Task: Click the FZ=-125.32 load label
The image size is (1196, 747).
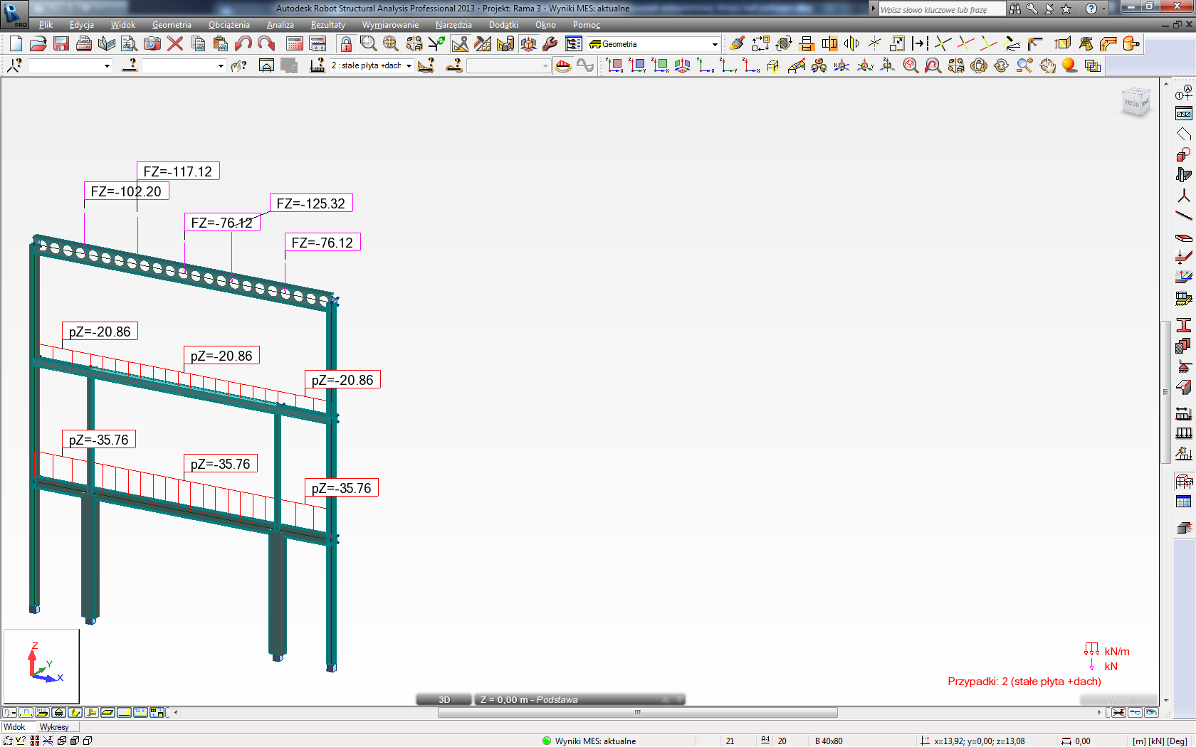Action: point(311,203)
